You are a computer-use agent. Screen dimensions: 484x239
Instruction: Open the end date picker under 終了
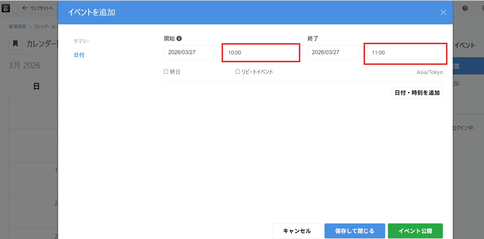coord(333,52)
